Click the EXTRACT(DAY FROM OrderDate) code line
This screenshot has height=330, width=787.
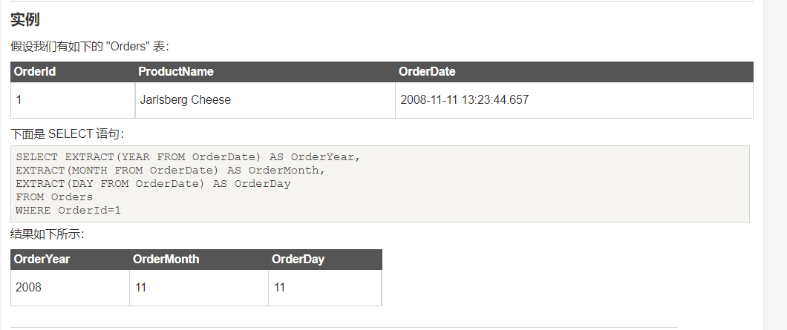153,184
